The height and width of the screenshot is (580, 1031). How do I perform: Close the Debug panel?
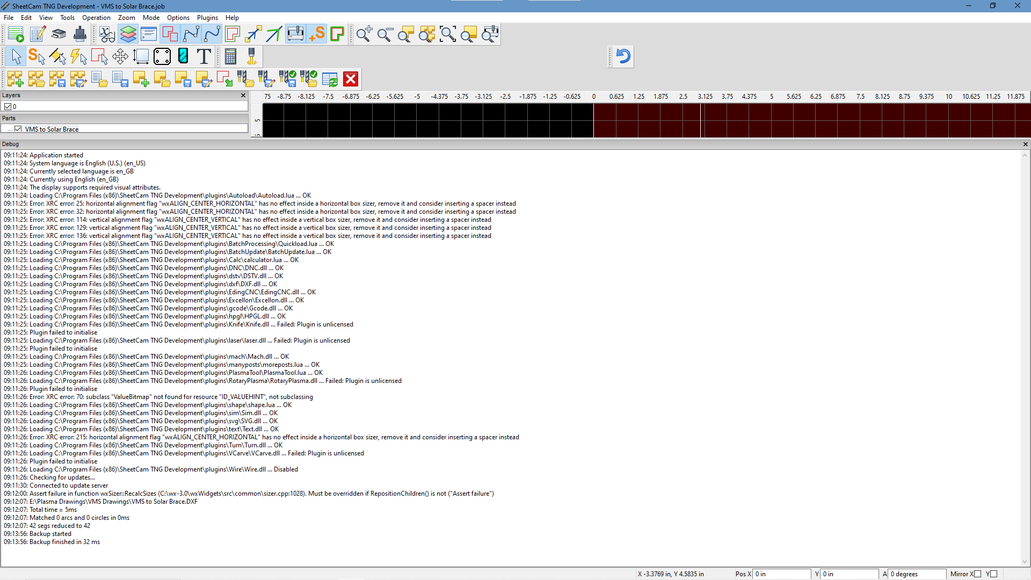coord(1025,144)
